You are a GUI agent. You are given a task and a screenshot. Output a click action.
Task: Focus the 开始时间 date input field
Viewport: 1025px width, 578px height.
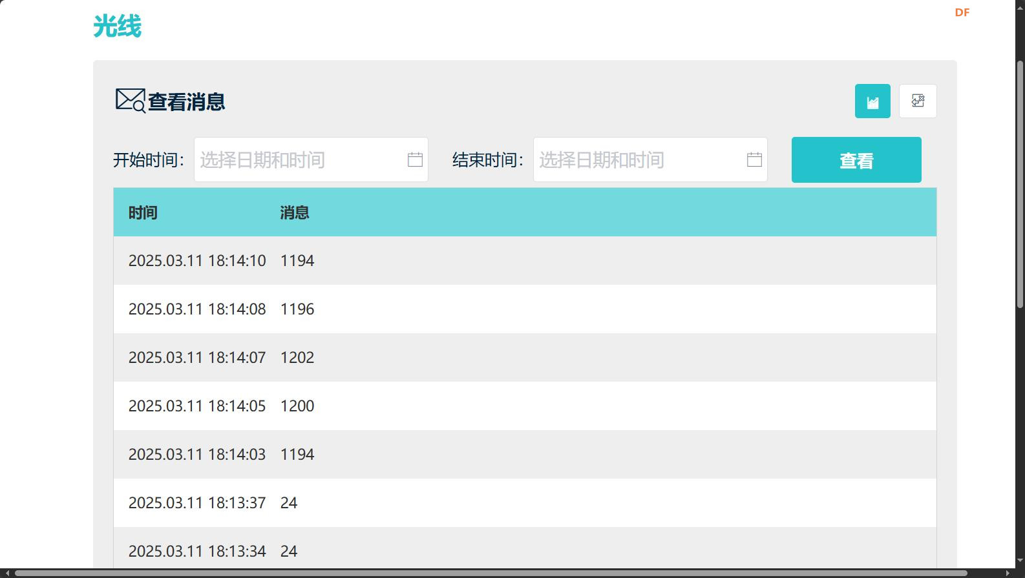click(311, 160)
